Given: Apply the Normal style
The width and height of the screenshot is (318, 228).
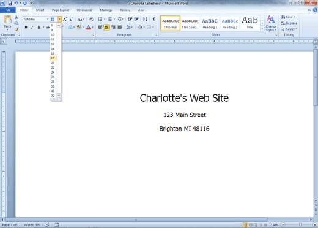Looking at the screenshot, I should pyautogui.click(x=171, y=23).
